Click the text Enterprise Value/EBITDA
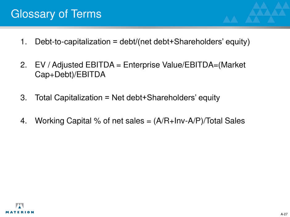Viewport: 290px width, 217px height. coord(168,65)
